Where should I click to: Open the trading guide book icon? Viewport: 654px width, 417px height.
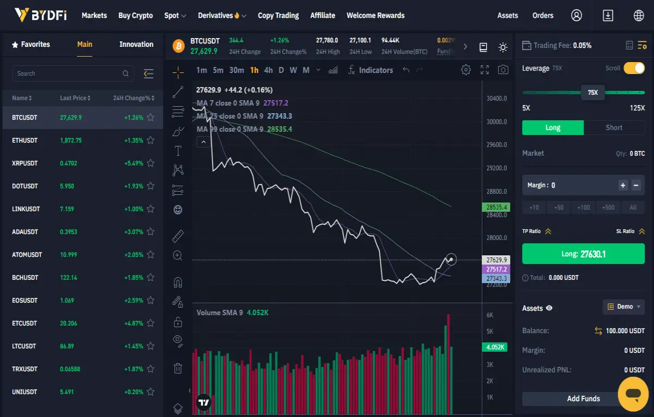pyautogui.click(x=483, y=47)
